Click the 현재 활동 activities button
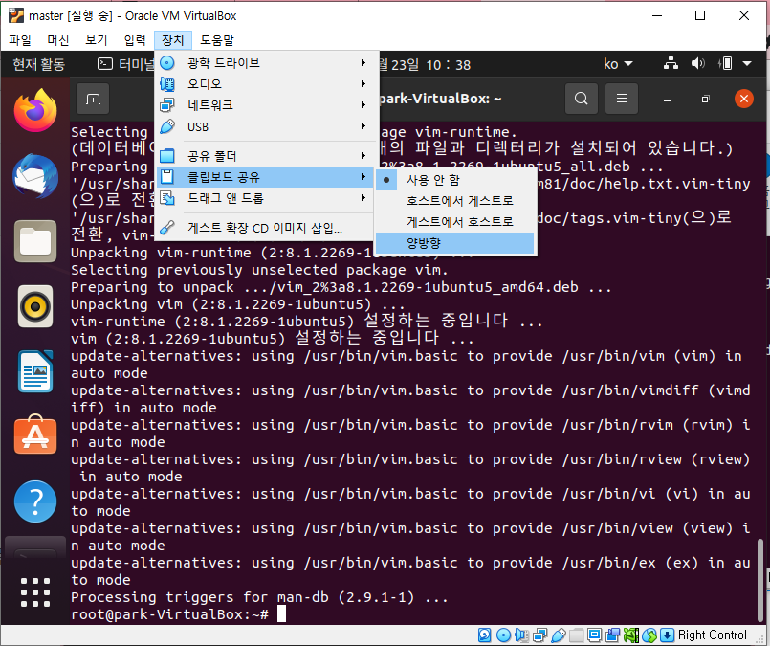Image resolution: width=770 pixels, height=646 pixels. (x=39, y=64)
